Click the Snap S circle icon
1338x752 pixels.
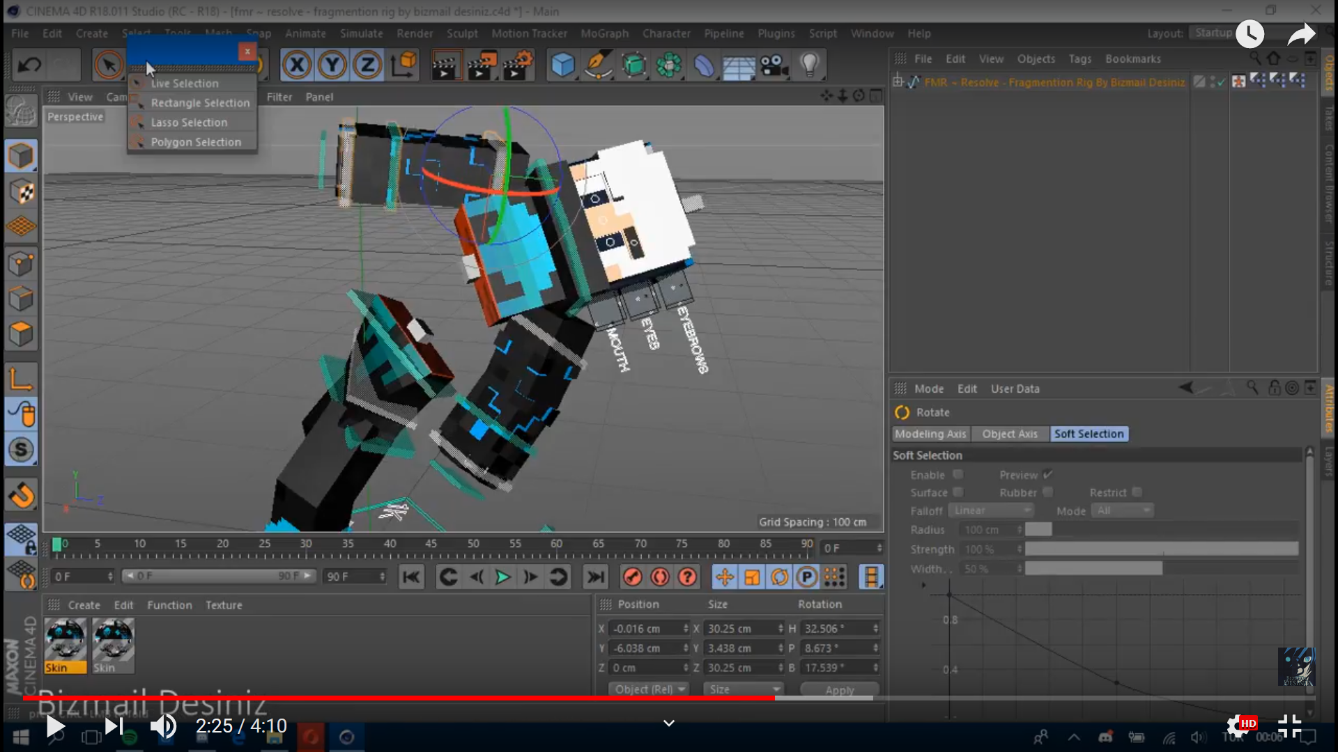[x=21, y=450]
